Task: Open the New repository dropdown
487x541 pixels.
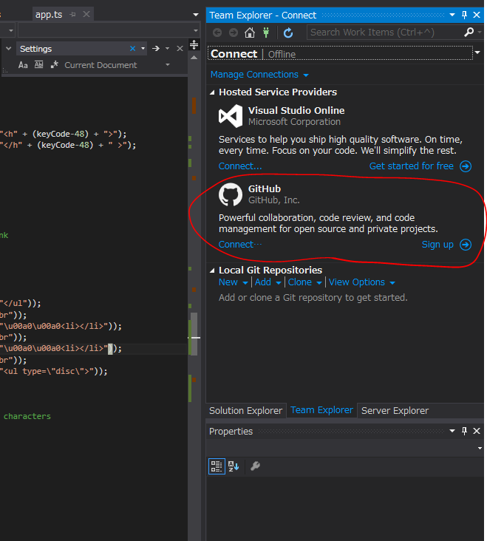Action: (x=234, y=282)
